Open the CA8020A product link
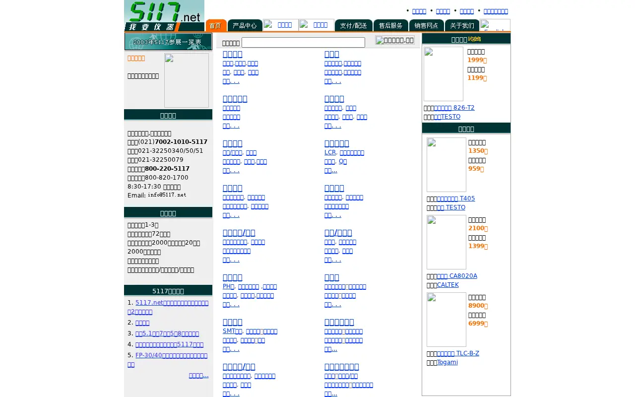This screenshot has width=635, height=397. [x=457, y=276]
